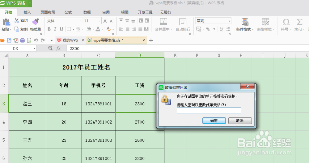Align cell content to vertical middle

[127, 20]
